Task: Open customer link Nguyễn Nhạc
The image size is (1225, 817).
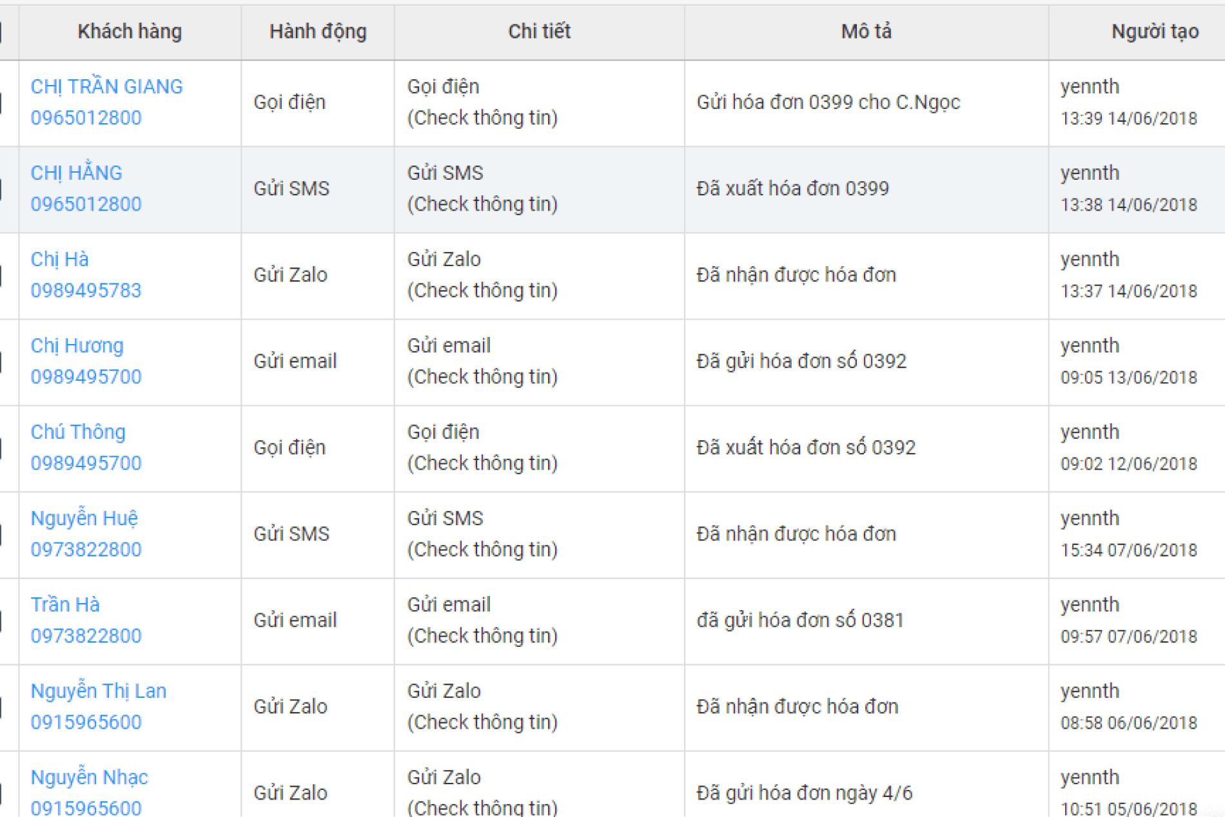Action: [x=89, y=777]
